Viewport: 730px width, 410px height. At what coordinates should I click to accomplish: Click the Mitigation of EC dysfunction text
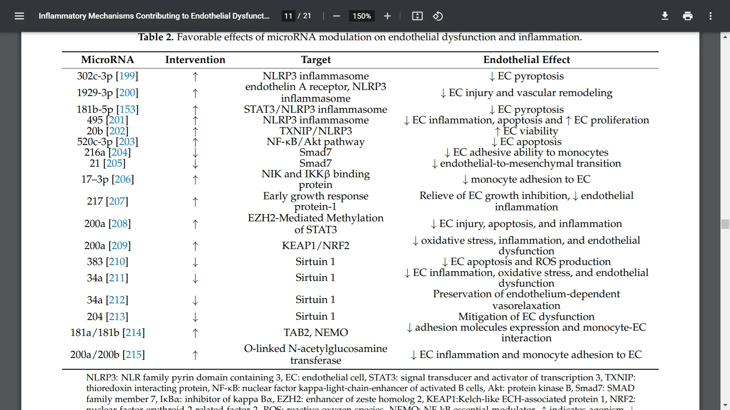(526, 317)
